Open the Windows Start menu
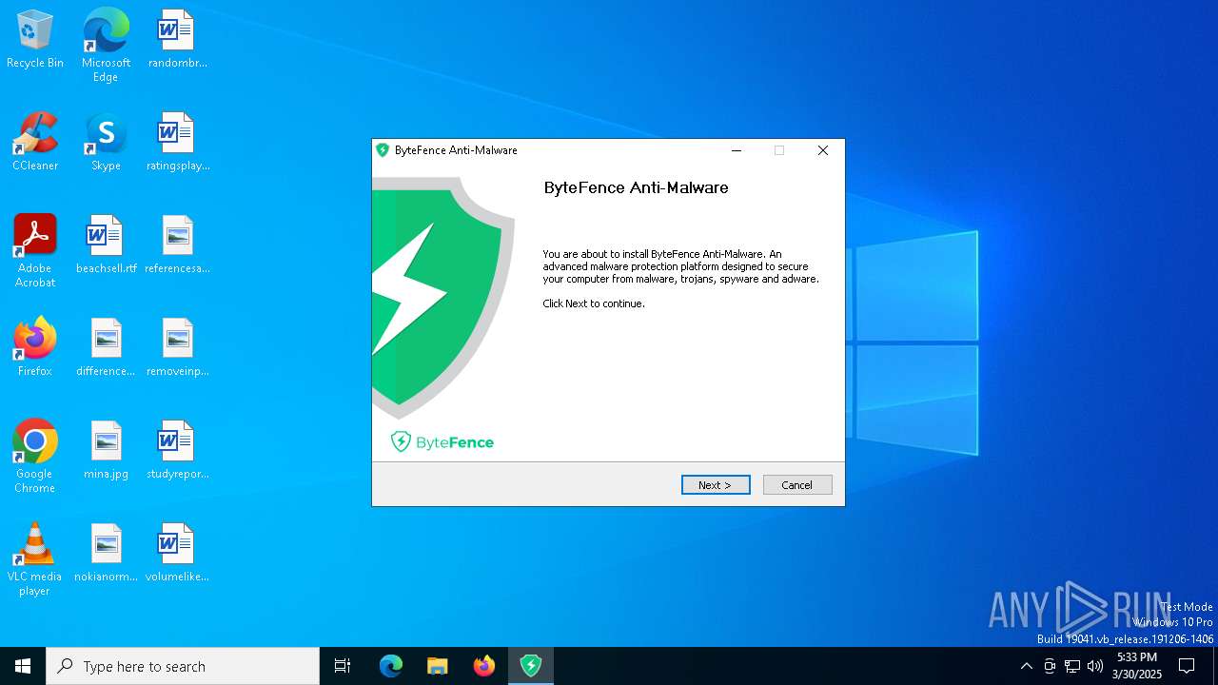The image size is (1218, 685). click(23, 666)
